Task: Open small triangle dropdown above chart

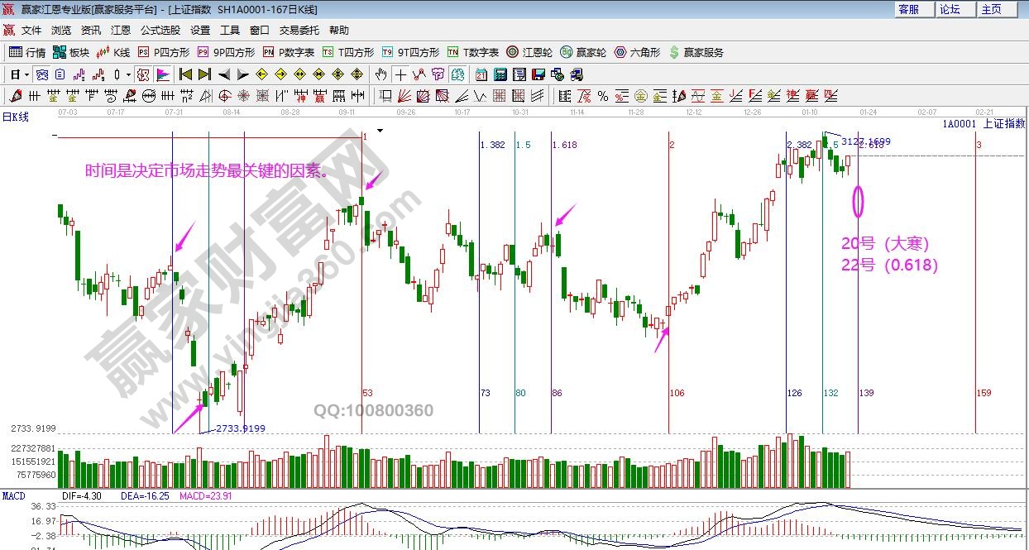Action: 380,131
